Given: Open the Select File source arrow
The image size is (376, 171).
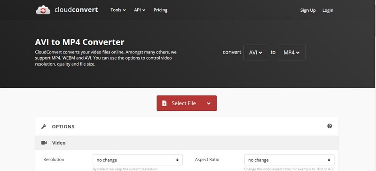Looking at the screenshot, I should pos(209,103).
